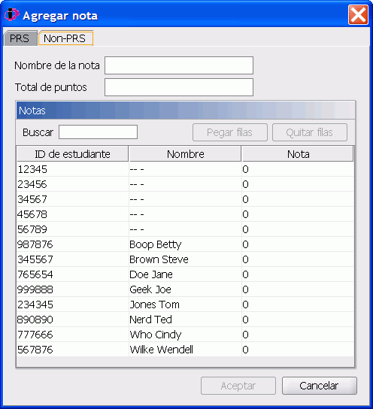Select the row with ID 12345
The width and height of the screenshot is (373, 409).
click(x=185, y=169)
